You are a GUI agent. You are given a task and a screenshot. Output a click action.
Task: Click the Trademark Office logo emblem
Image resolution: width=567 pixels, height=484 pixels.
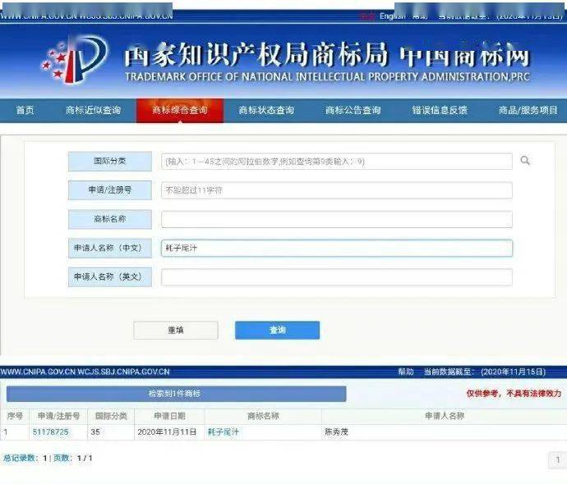tap(74, 60)
